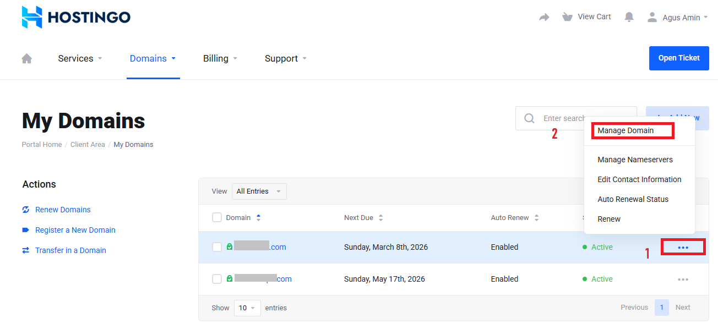Viewport: 718px width, 329px height.
Task: Click the Next page button
Action: tap(683, 308)
